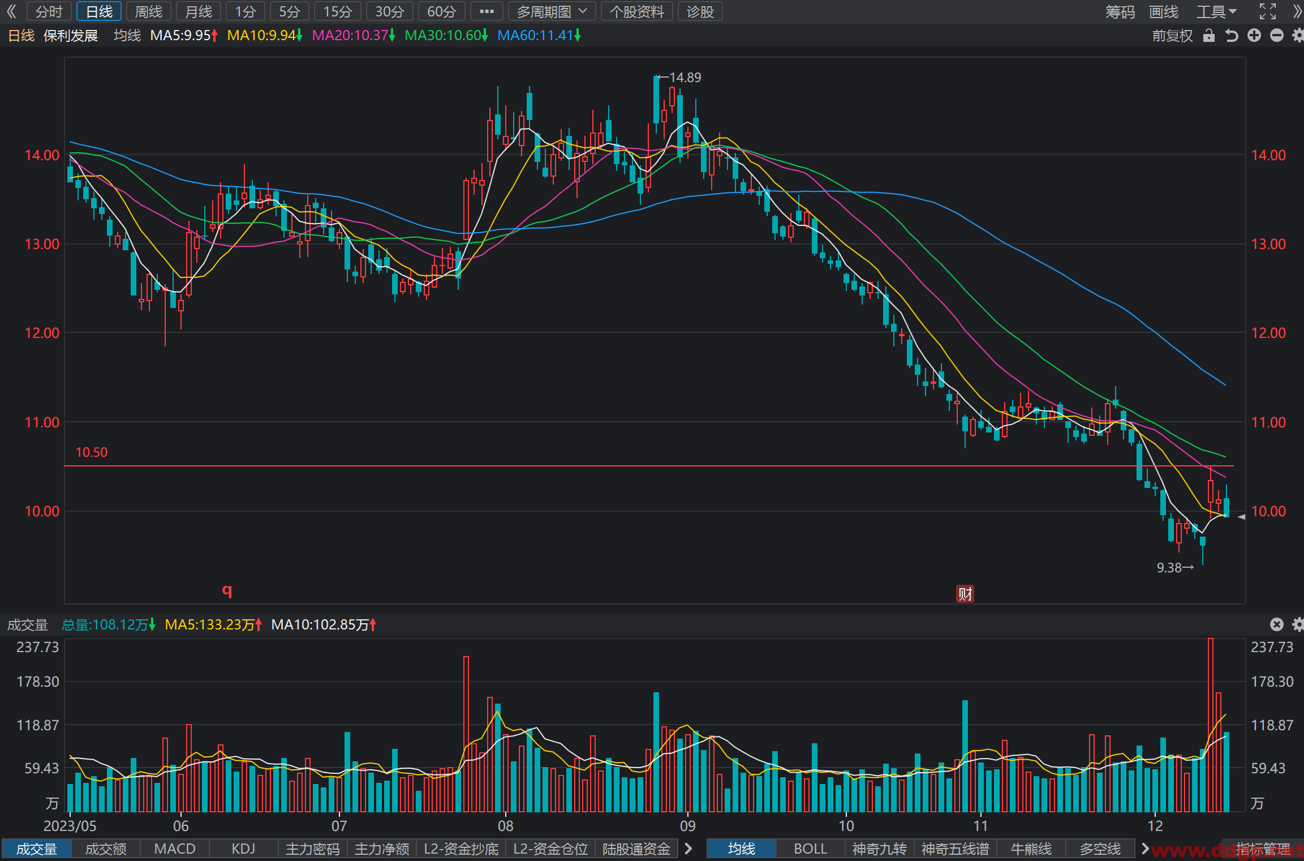The image size is (1304, 861).
Task: Click the 诊股 button
Action: point(700,11)
